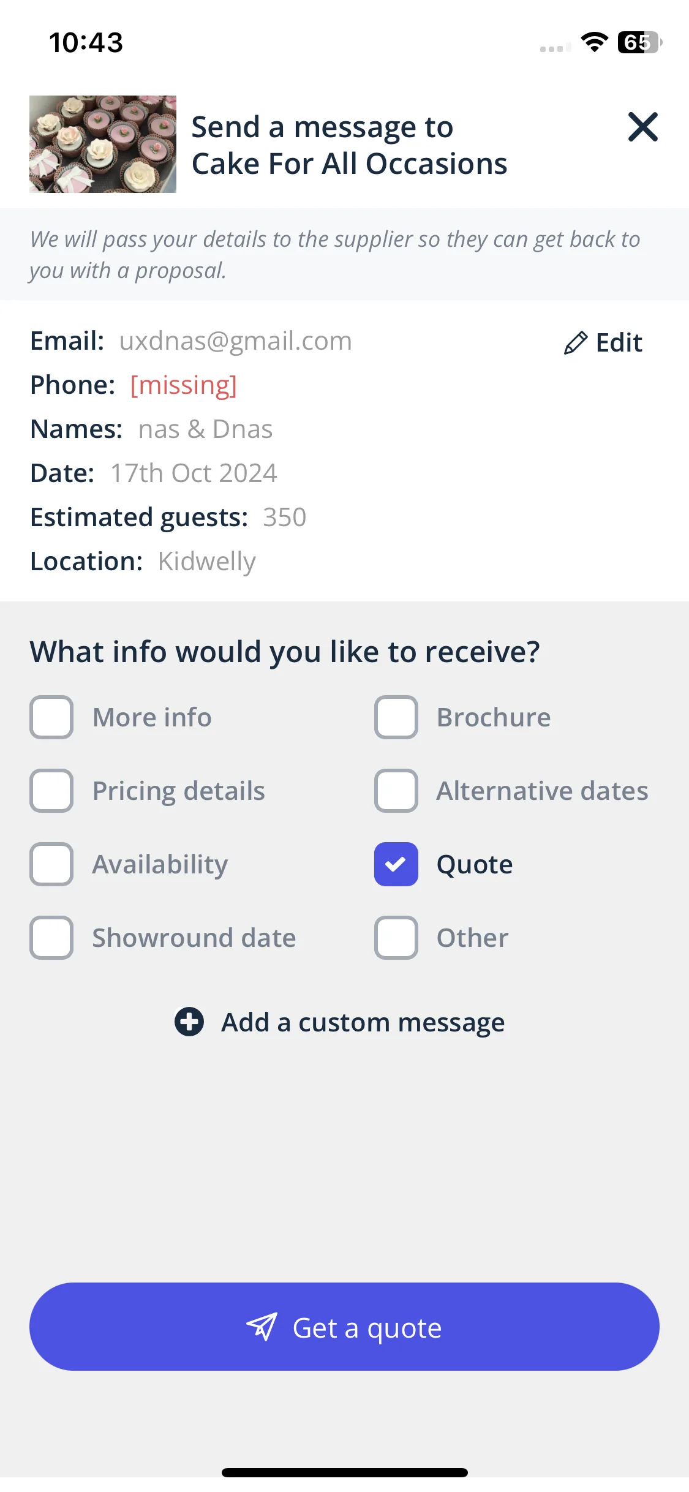
Task: Tap the Get a quote button
Action: pyautogui.click(x=344, y=1327)
